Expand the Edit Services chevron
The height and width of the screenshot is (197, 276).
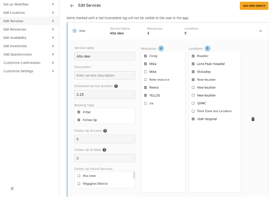click(x=53, y=21)
